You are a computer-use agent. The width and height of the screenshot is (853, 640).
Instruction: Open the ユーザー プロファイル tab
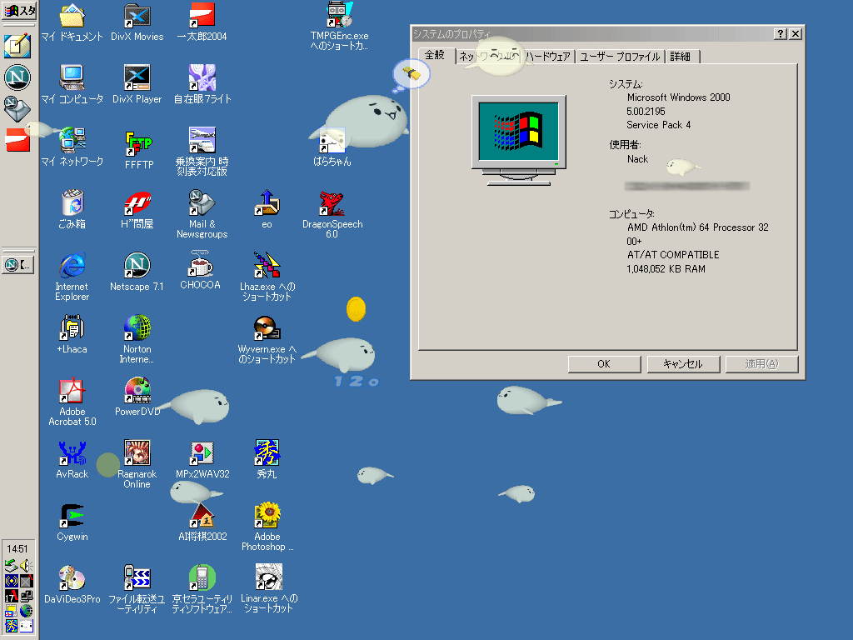pos(620,57)
